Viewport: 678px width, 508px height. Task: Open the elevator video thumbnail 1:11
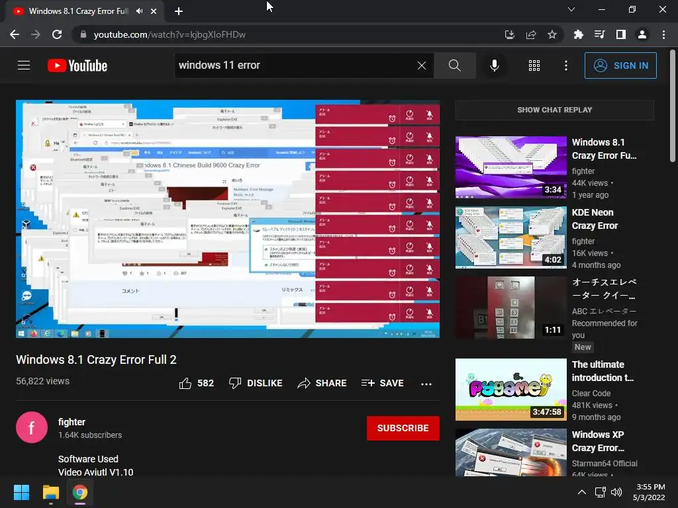[510, 308]
